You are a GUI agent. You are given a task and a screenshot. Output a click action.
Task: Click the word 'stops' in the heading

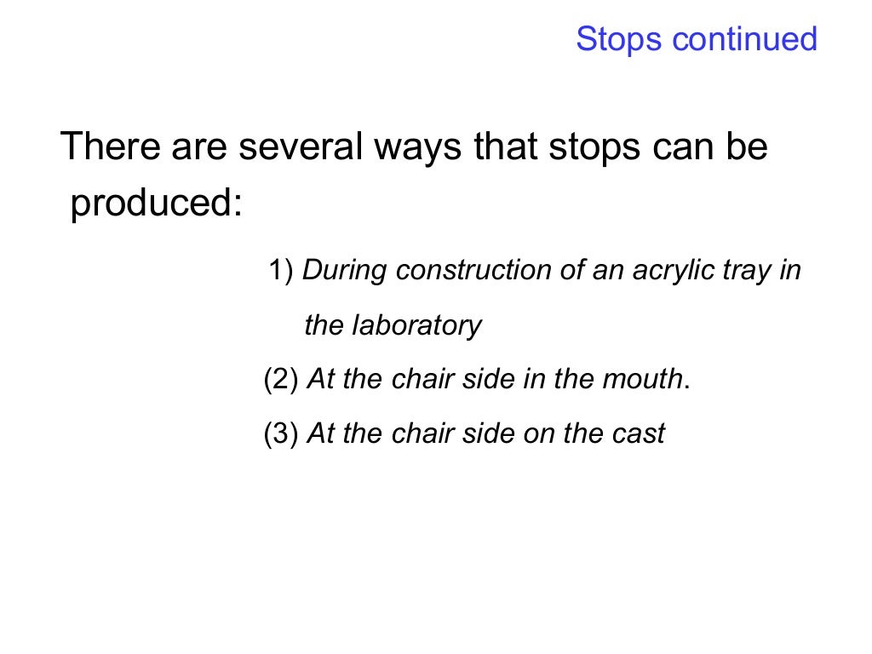click(x=594, y=148)
